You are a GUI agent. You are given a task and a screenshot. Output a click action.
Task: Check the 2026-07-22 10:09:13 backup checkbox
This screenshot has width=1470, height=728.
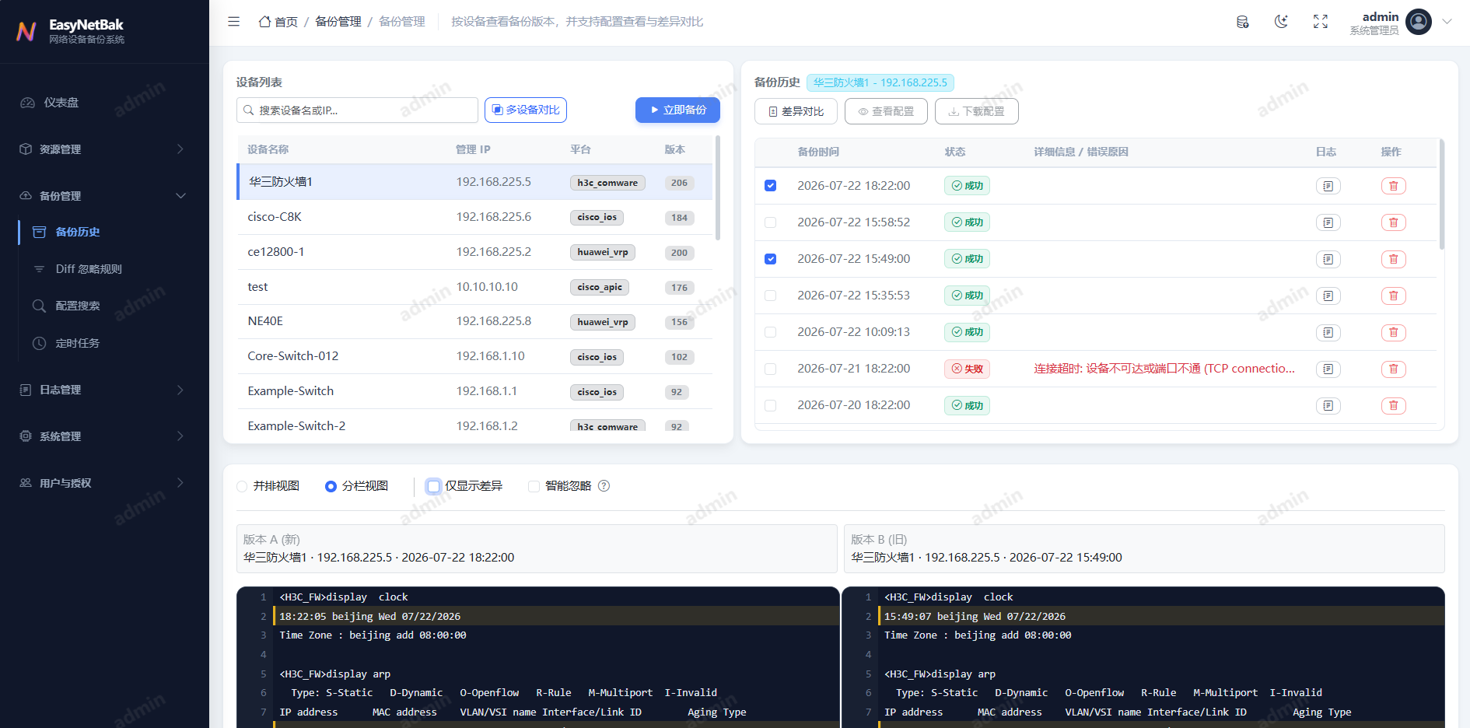[771, 332]
